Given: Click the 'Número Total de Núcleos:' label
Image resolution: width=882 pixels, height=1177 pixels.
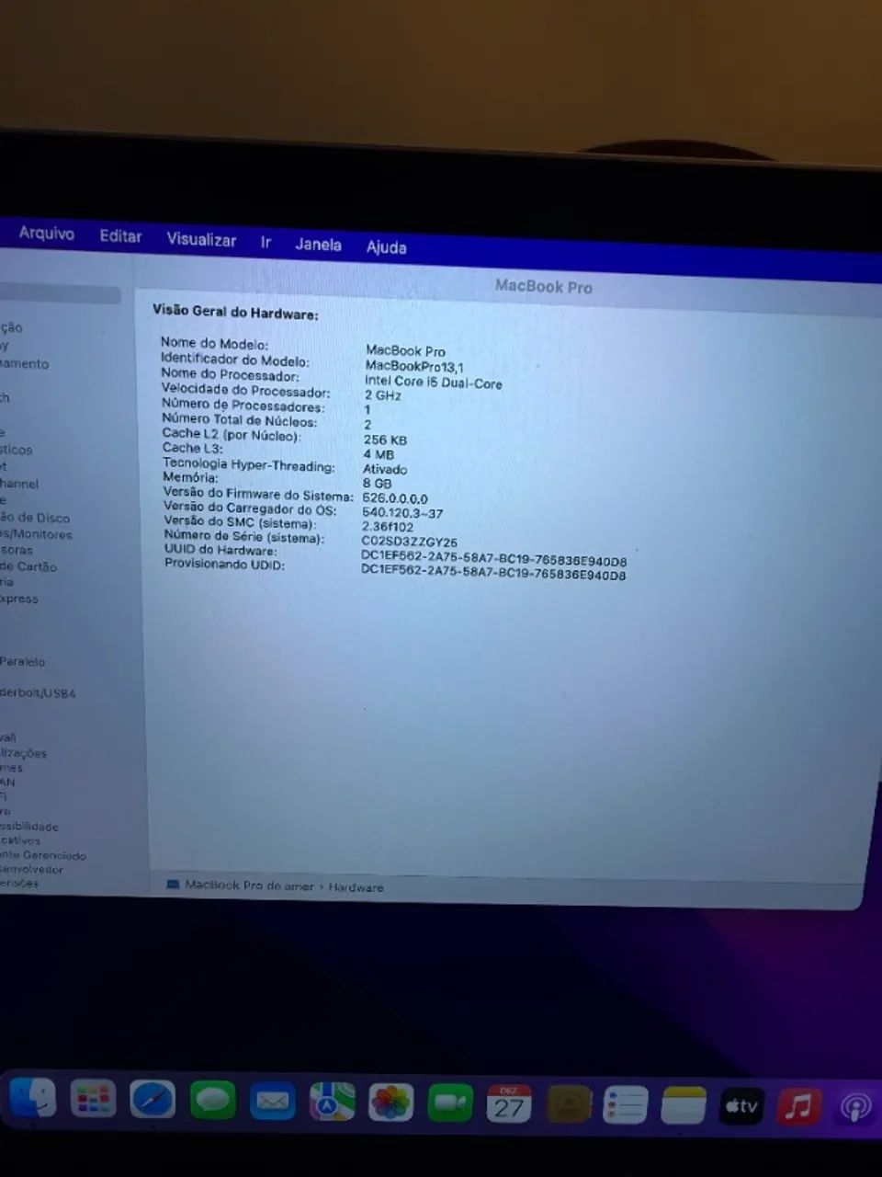Looking at the screenshot, I should point(240,420).
